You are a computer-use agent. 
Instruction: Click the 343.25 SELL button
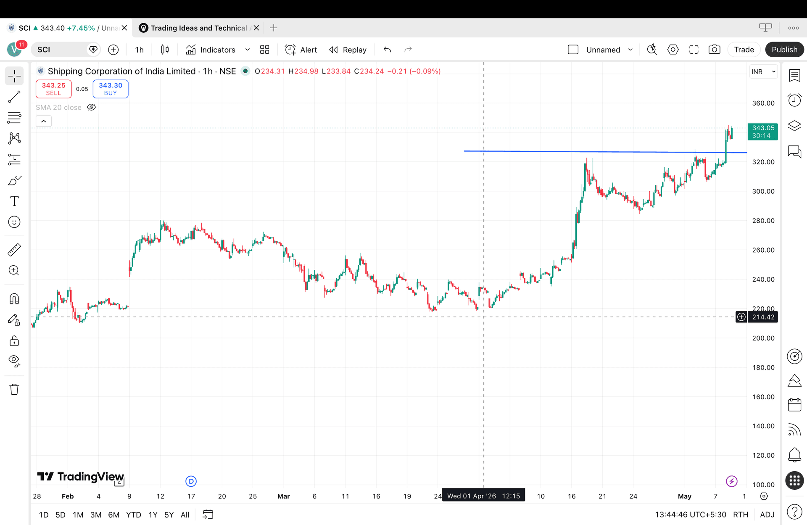tap(53, 89)
